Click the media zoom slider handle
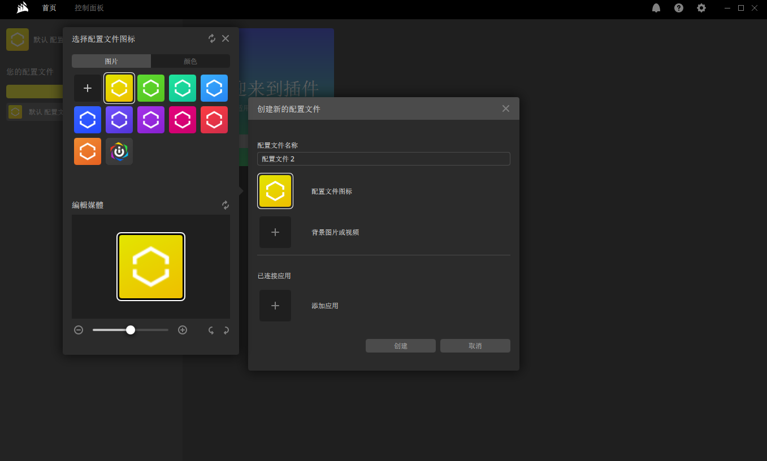The height and width of the screenshot is (461, 767). point(131,330)
